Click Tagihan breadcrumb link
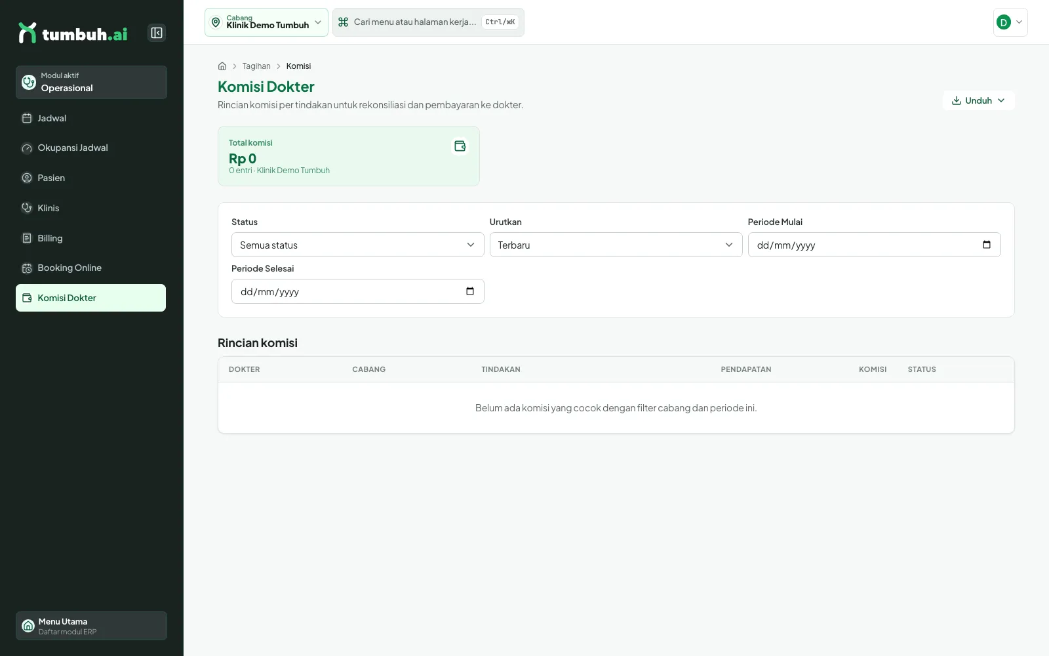1049x656 pixels. 256,66
